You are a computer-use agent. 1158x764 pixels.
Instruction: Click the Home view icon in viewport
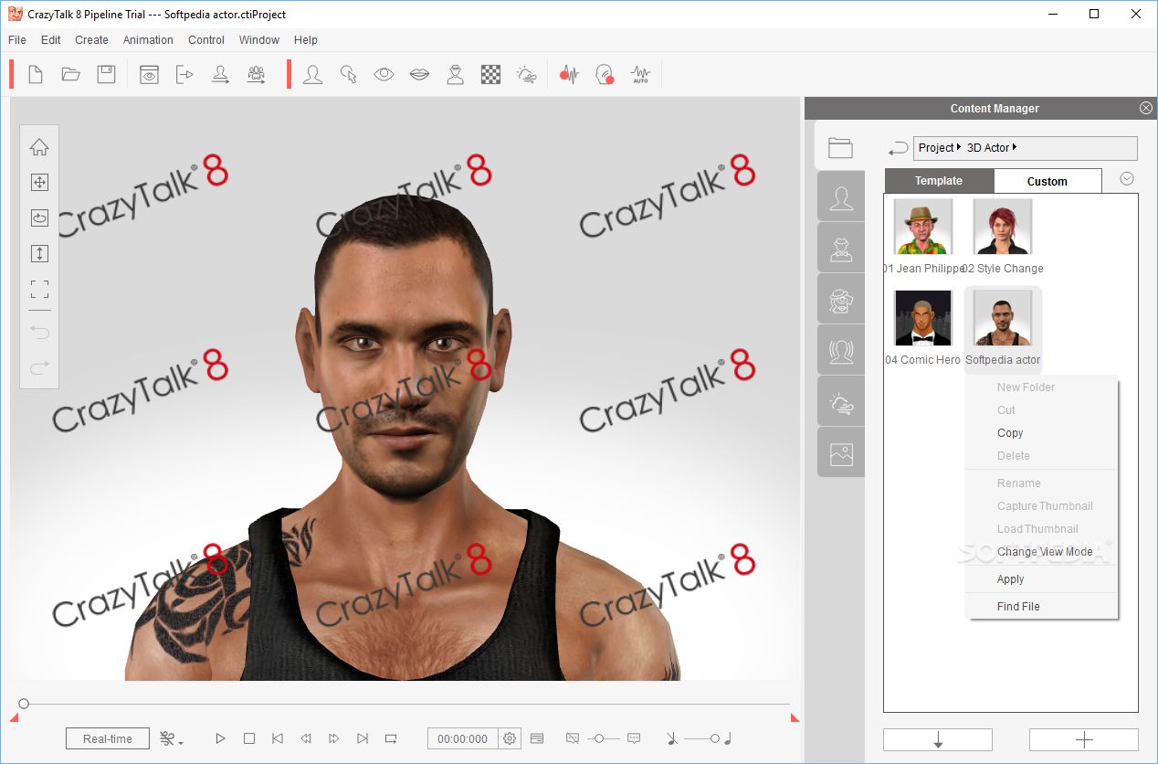(x=39, y=147)
